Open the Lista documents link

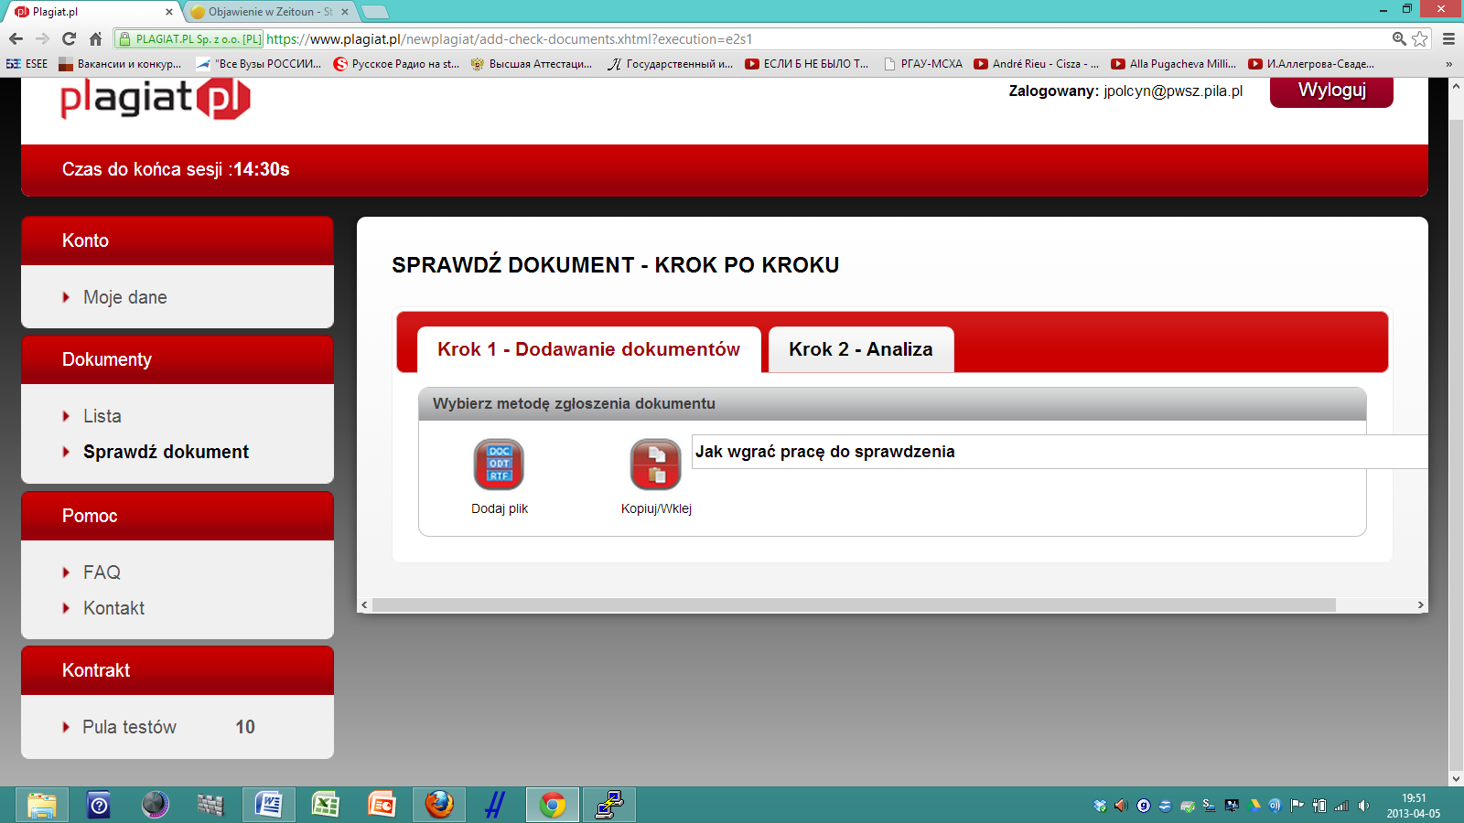102,416
